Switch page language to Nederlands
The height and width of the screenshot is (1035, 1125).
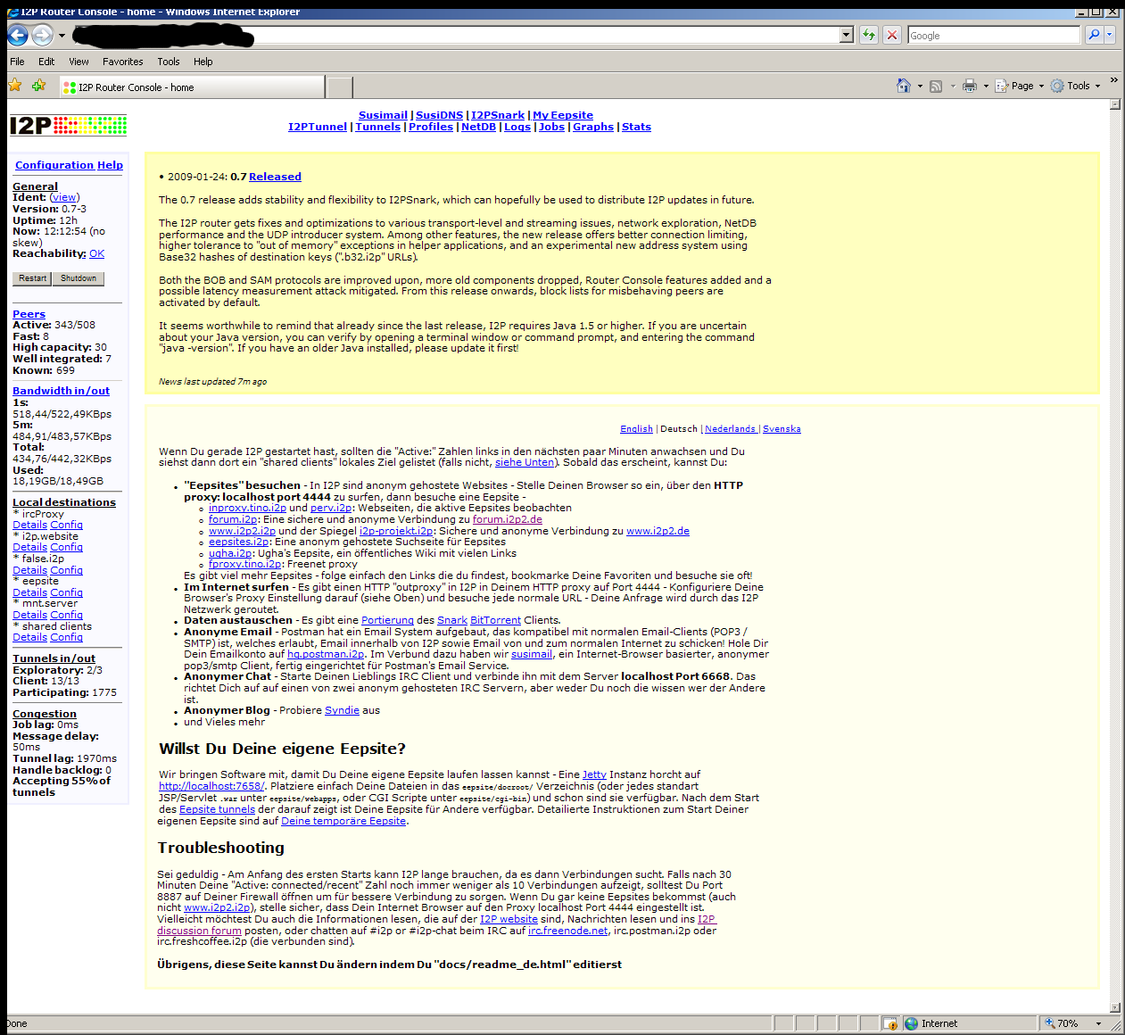pyautogui.click(x=730, y=429)
